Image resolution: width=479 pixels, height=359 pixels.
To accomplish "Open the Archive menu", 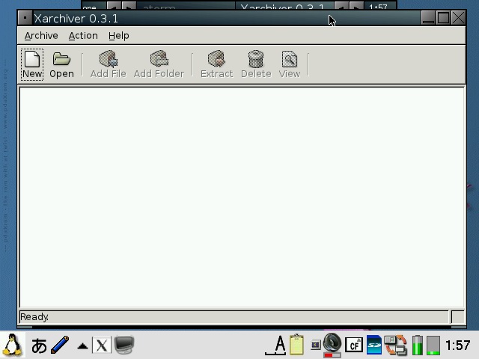I will pos(40,35).
